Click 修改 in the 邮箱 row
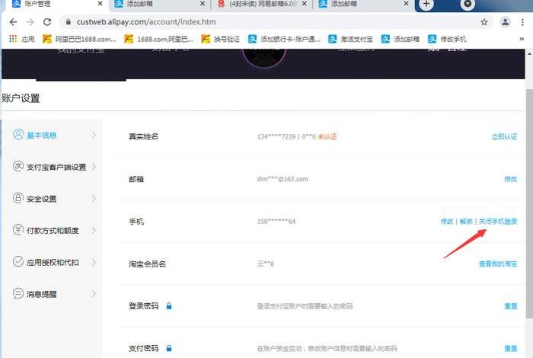 point(511,179)
